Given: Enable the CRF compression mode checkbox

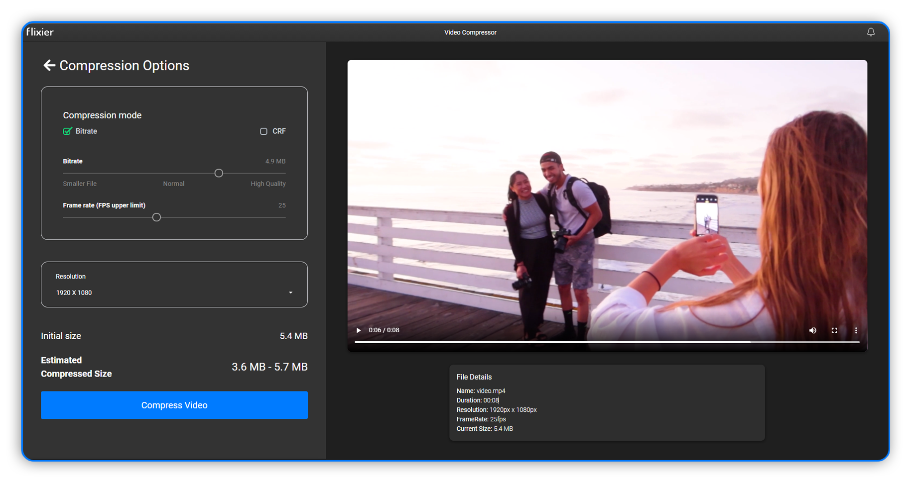Looking at the screenshot, I should click(263, 131).
